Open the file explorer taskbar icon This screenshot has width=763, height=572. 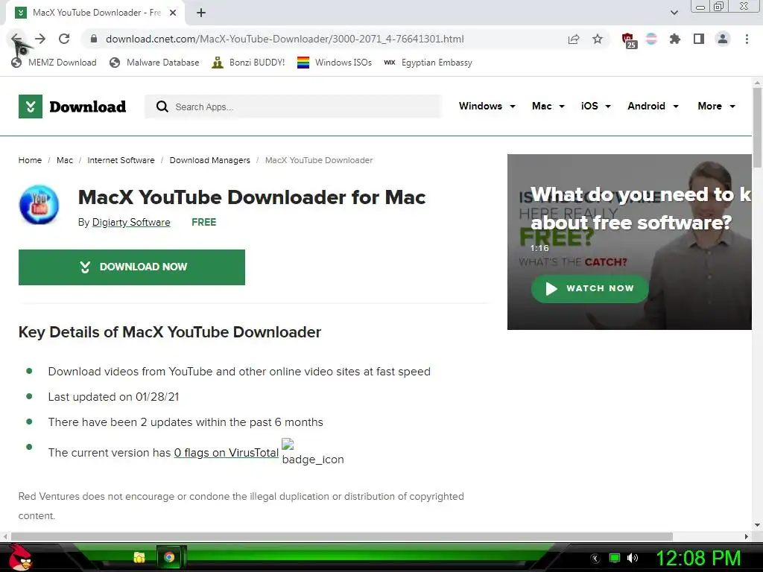[x=139, y=557]
